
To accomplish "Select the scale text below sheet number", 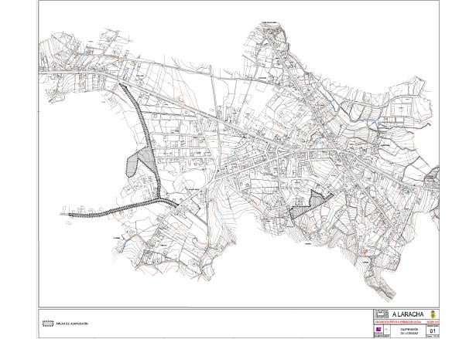I will point(432,335).
